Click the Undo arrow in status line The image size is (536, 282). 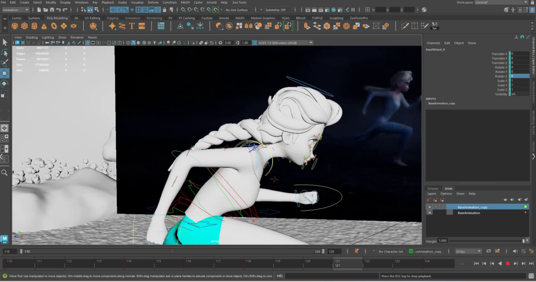tap(59, 10)
